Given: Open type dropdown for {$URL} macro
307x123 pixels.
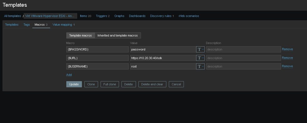Looking at the screenshot, I should (200, 58).
